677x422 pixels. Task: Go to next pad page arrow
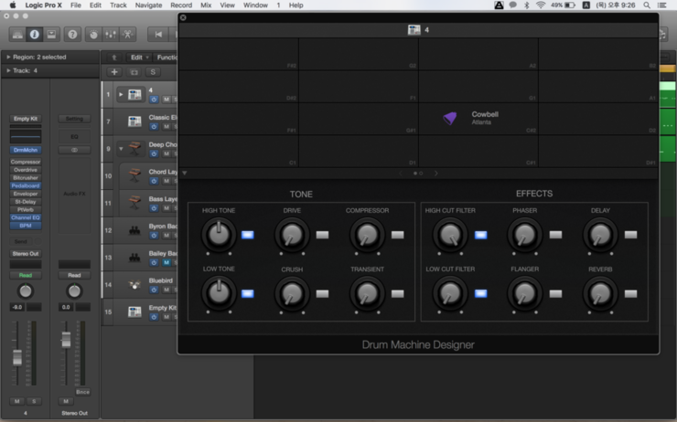click(435, 173)
